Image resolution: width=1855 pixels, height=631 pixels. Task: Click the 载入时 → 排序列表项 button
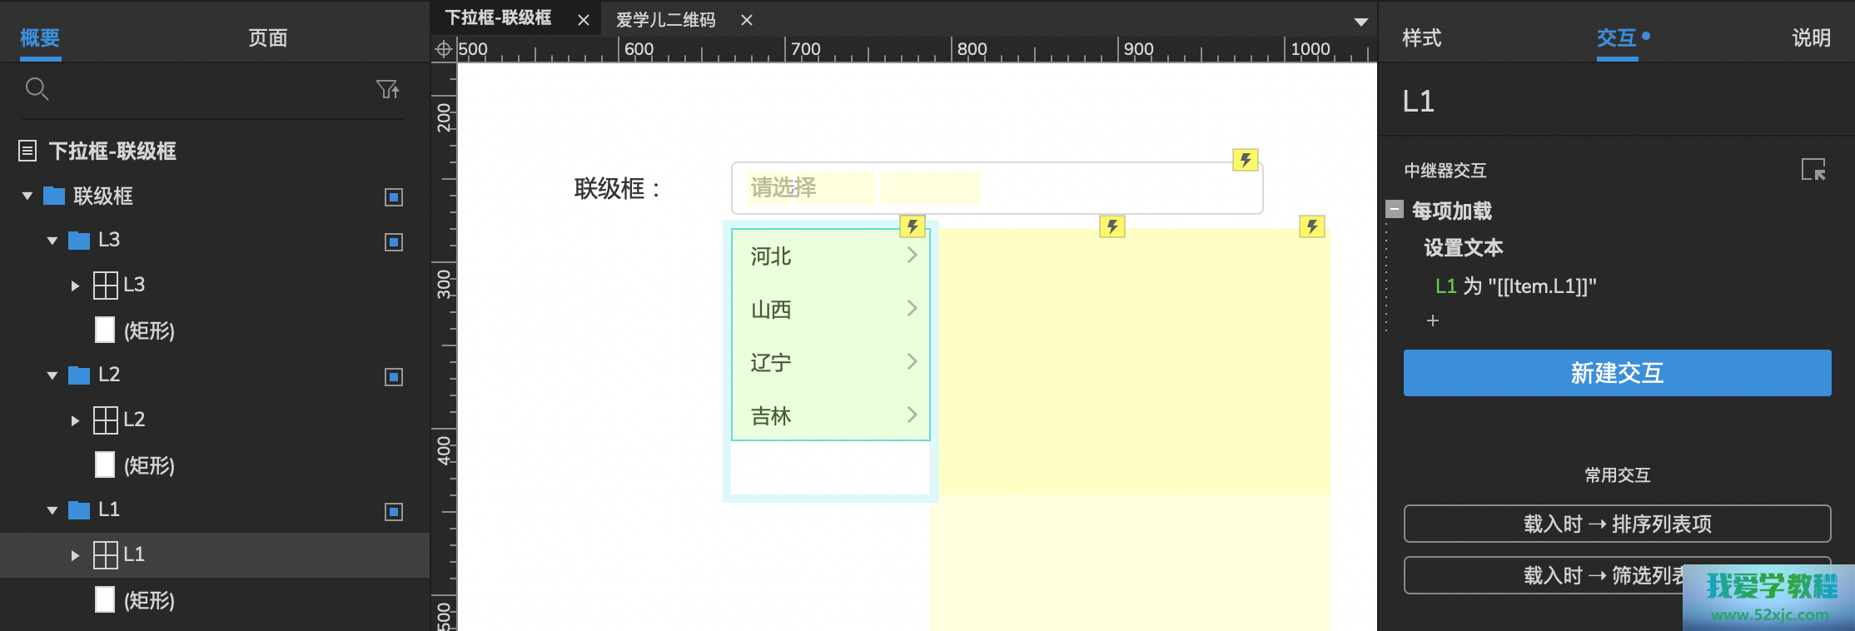1617,524
